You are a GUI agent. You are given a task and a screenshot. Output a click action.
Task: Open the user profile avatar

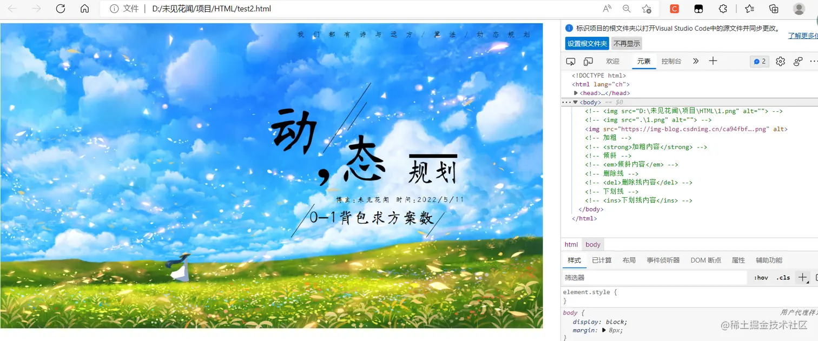pos(799,9)
